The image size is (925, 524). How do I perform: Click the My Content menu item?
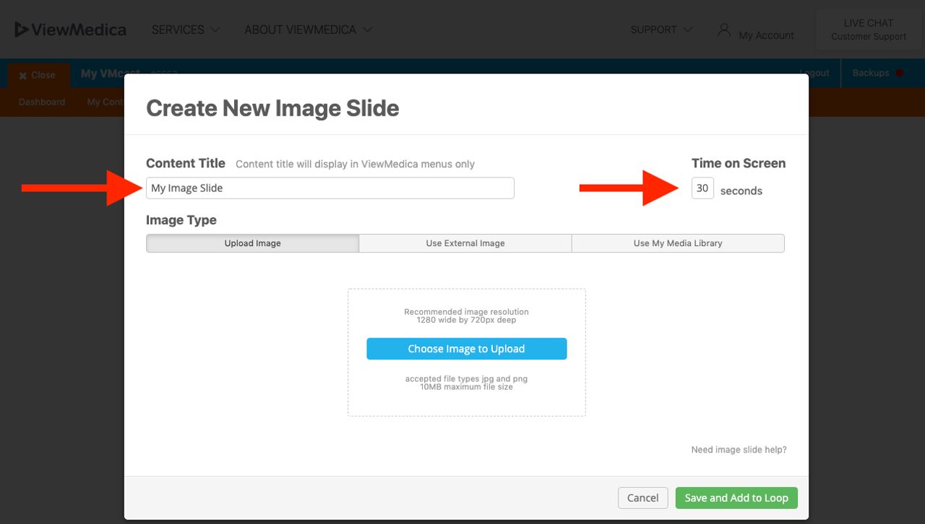[x=105, y=102]
